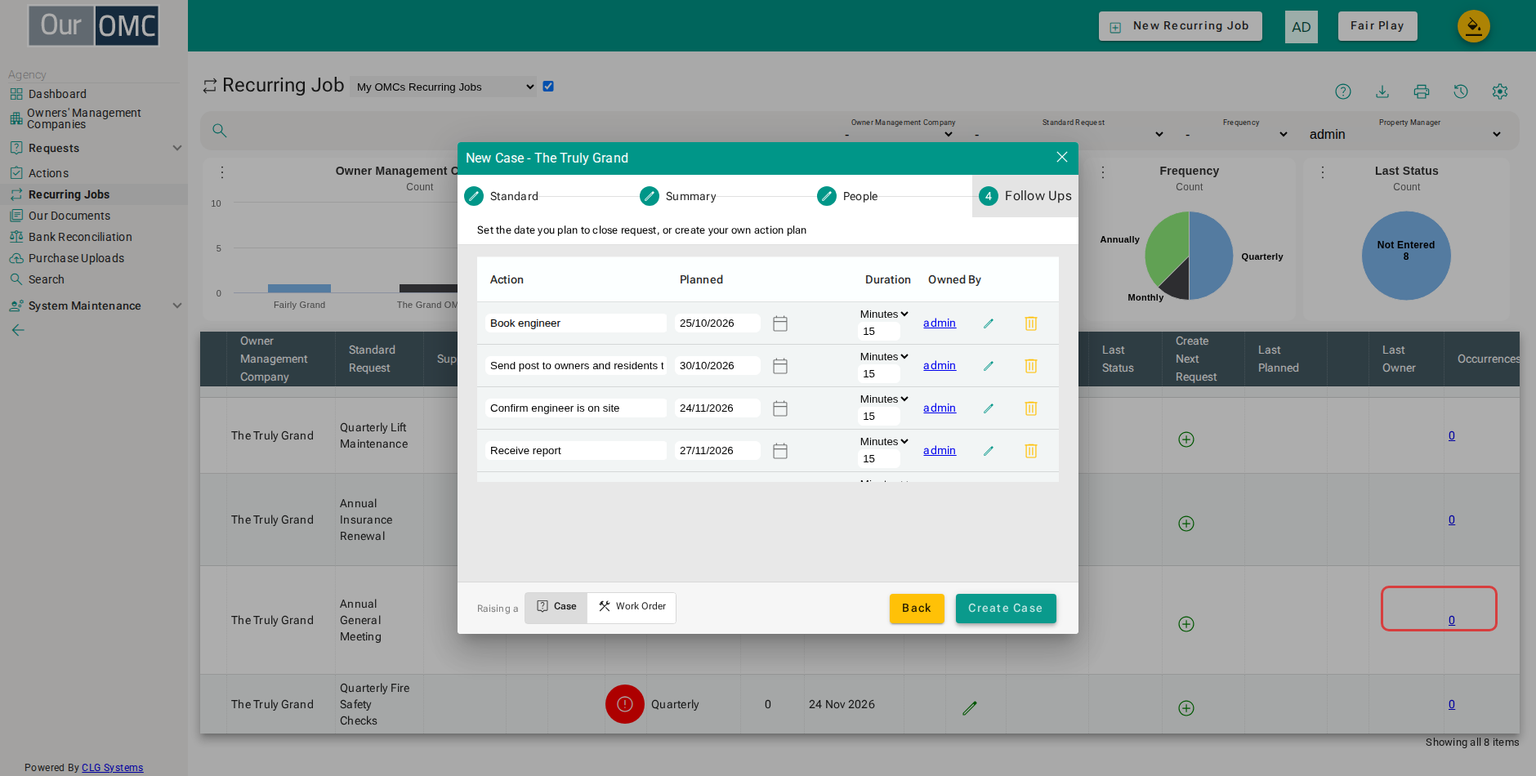The image size is (1536, 776).
Task: Select Case as the raising type
Action: 556,607
